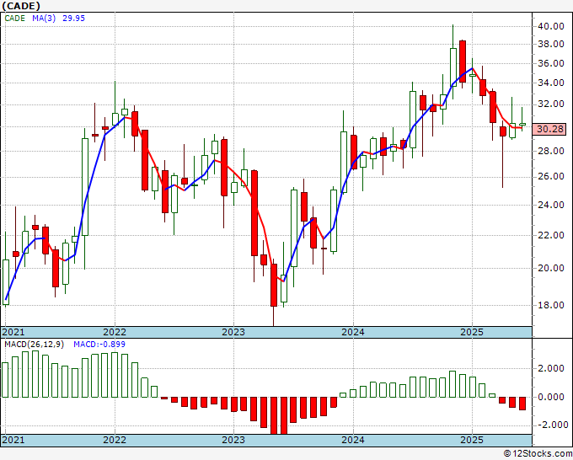
Task: Click the 34.00 price axis label
Action: (551, 83)
